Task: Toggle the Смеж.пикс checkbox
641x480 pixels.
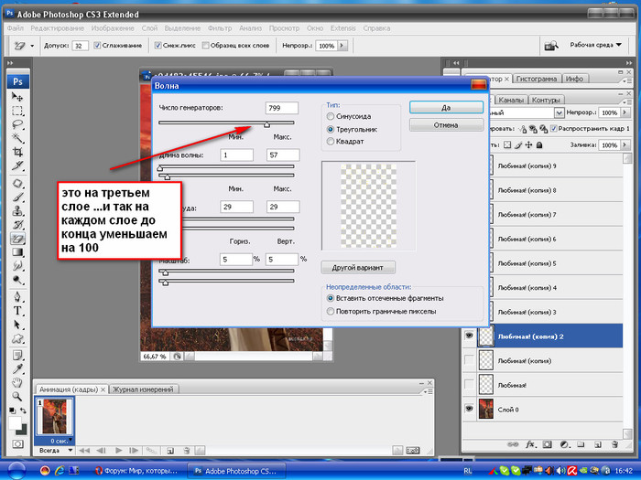Action: (x=158, y=46)
